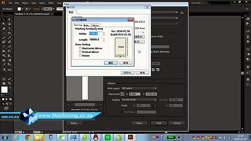Viewport: 251px width, 141px height.
Task: Open the File menu
Action: (x=10, y=3)
